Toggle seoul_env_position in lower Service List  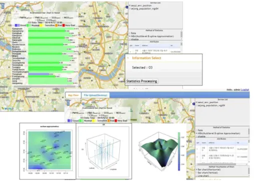point(196,102)
